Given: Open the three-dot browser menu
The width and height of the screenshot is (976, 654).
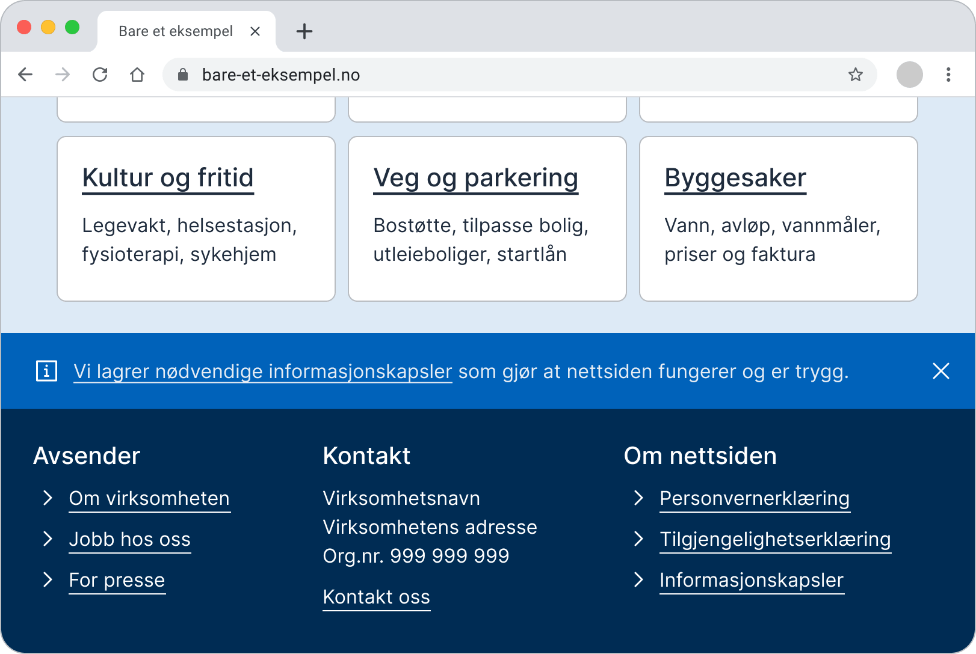Looking at the screenshot, I should click(x=948, y=75).
